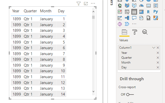
Task: Select the Map globe visual
Action: coord(120,6)
